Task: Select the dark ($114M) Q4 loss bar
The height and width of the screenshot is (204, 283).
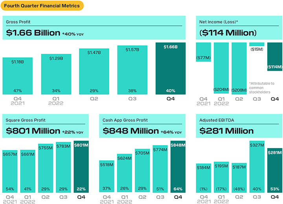Action: (x=275, y=57)
